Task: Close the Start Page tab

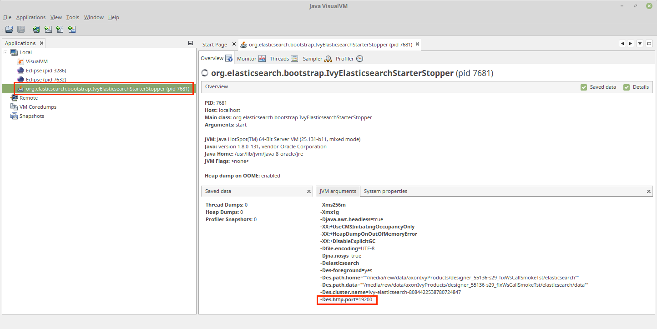Action: 234,44
